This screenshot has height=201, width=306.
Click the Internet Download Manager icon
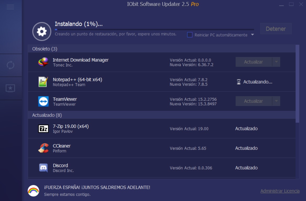click(43, 62)
